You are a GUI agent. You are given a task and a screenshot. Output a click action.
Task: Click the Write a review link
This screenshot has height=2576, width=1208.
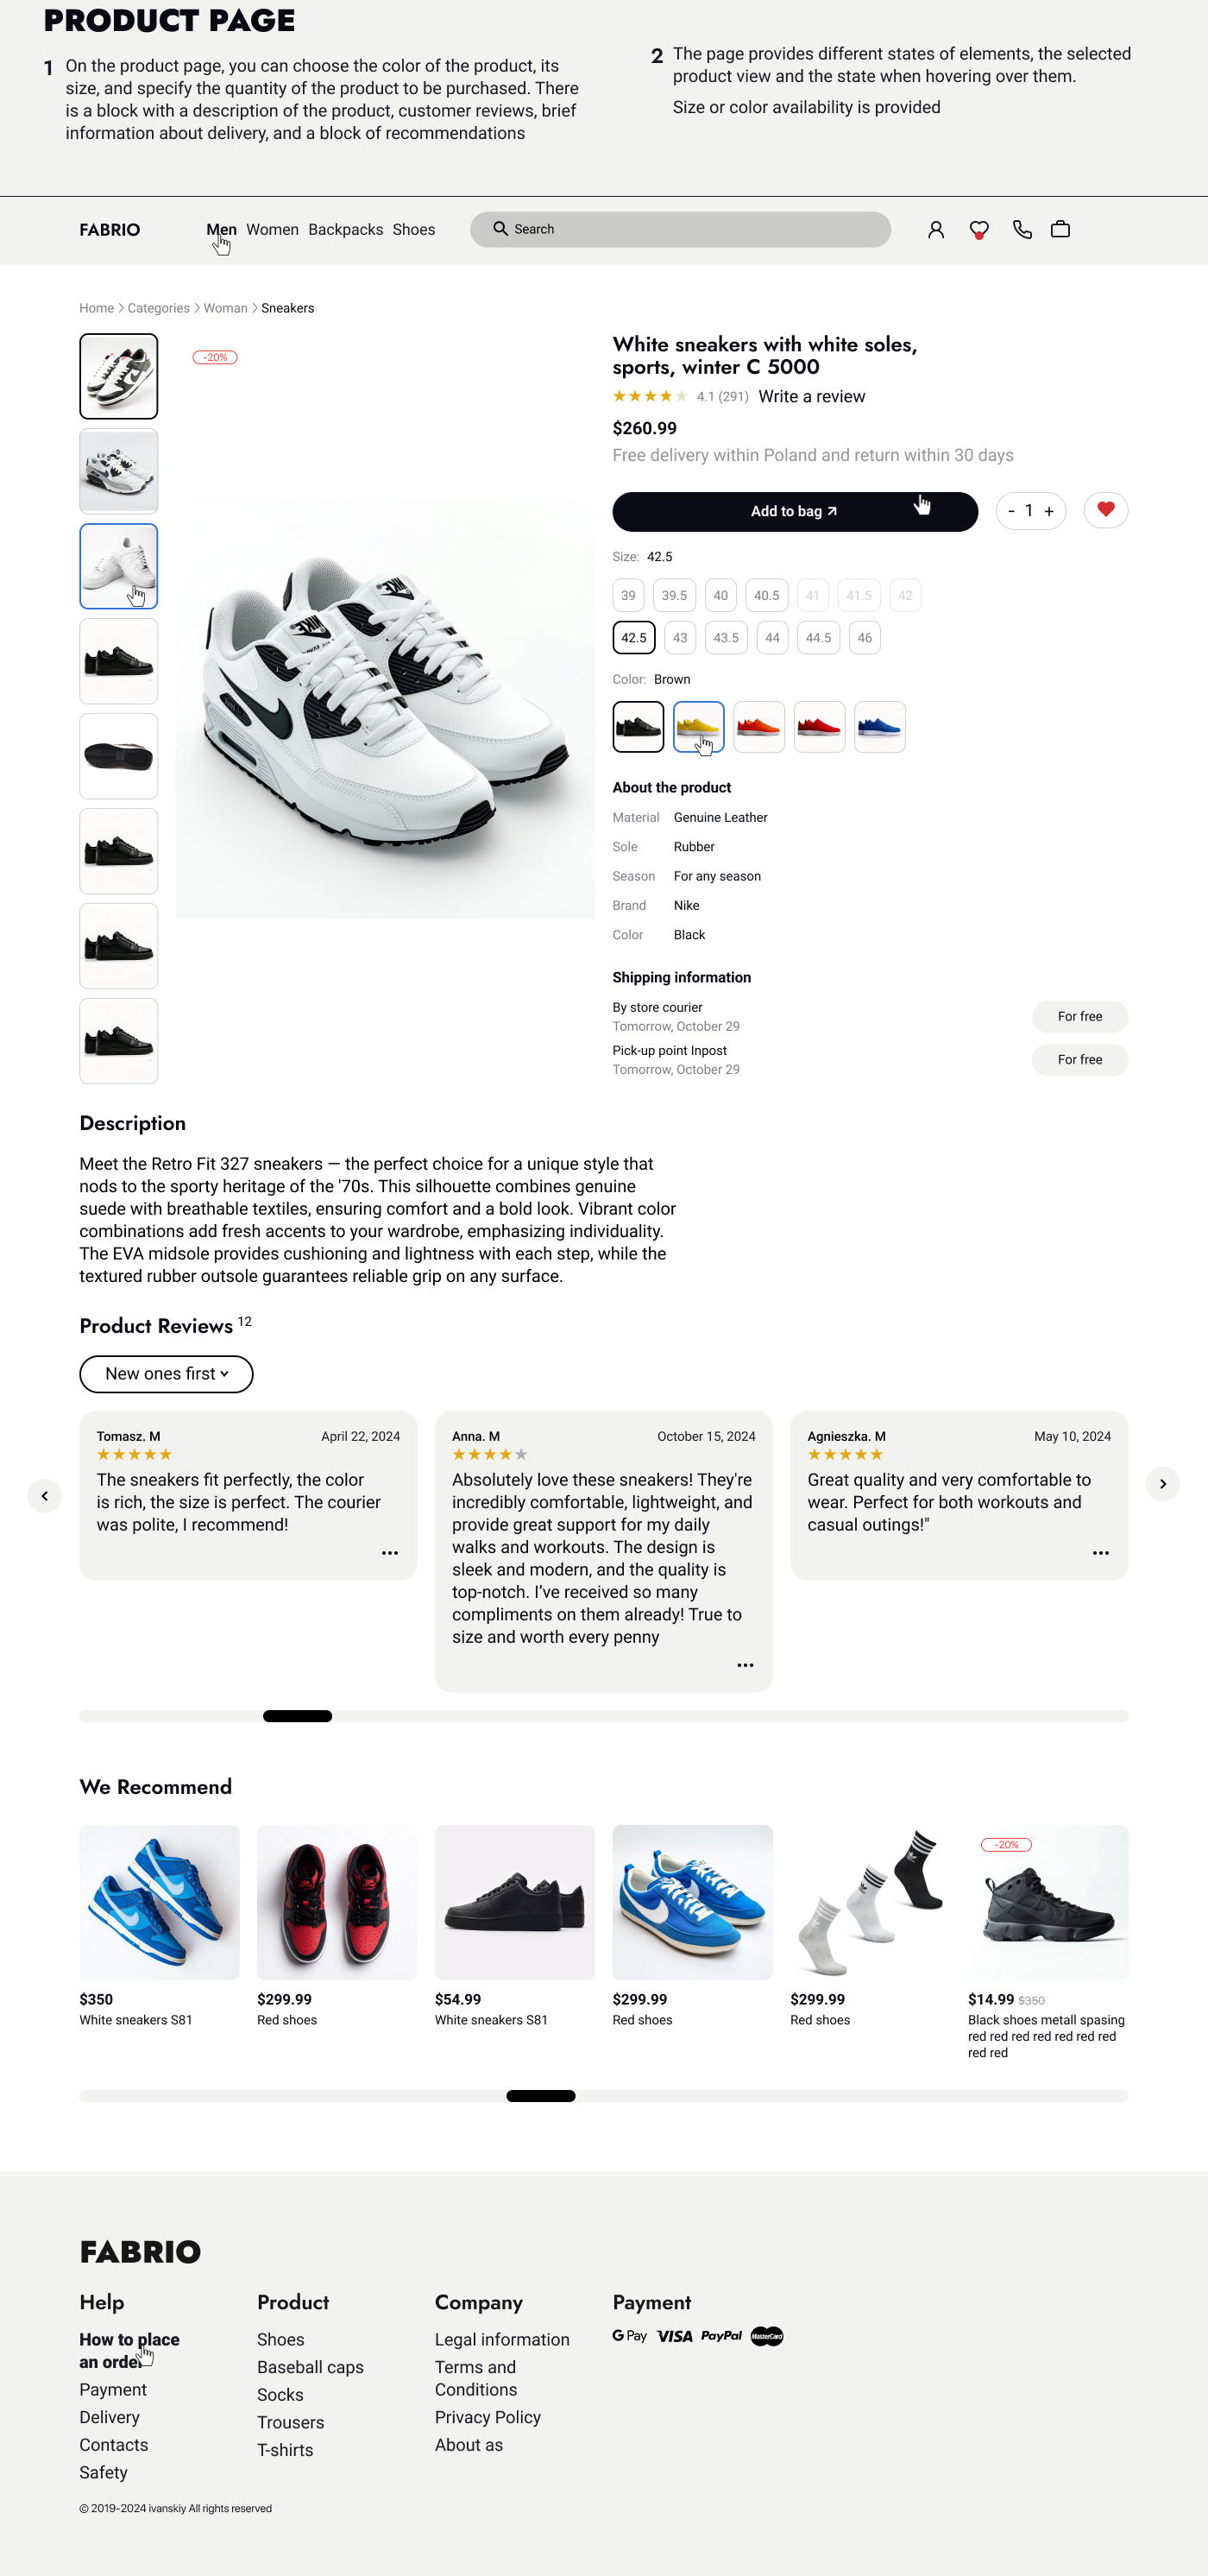[x=811, y=397]
